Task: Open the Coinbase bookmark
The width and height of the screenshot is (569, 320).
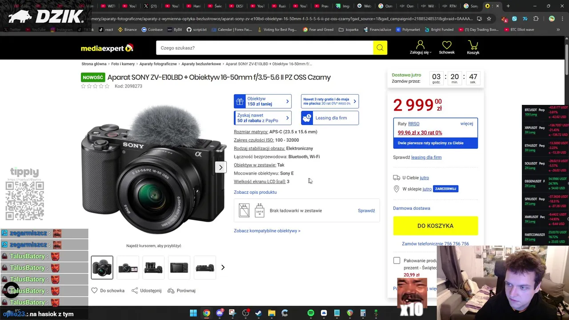Action: pos(152,29)
